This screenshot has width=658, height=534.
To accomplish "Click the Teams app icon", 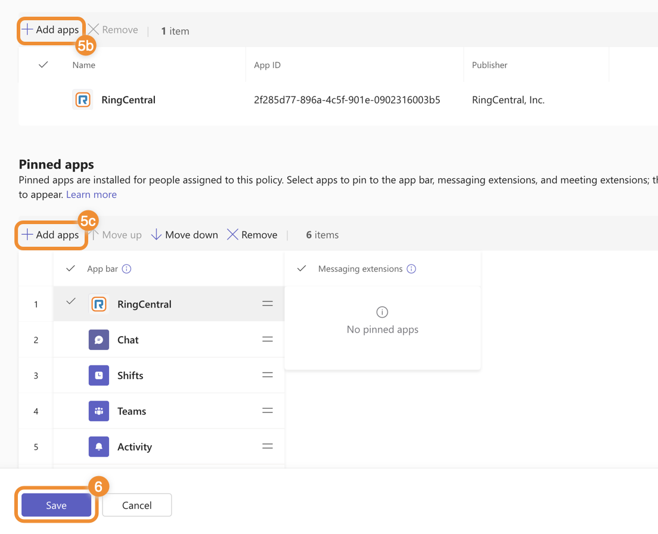I will pyautogui.click(x=99, y=411).
